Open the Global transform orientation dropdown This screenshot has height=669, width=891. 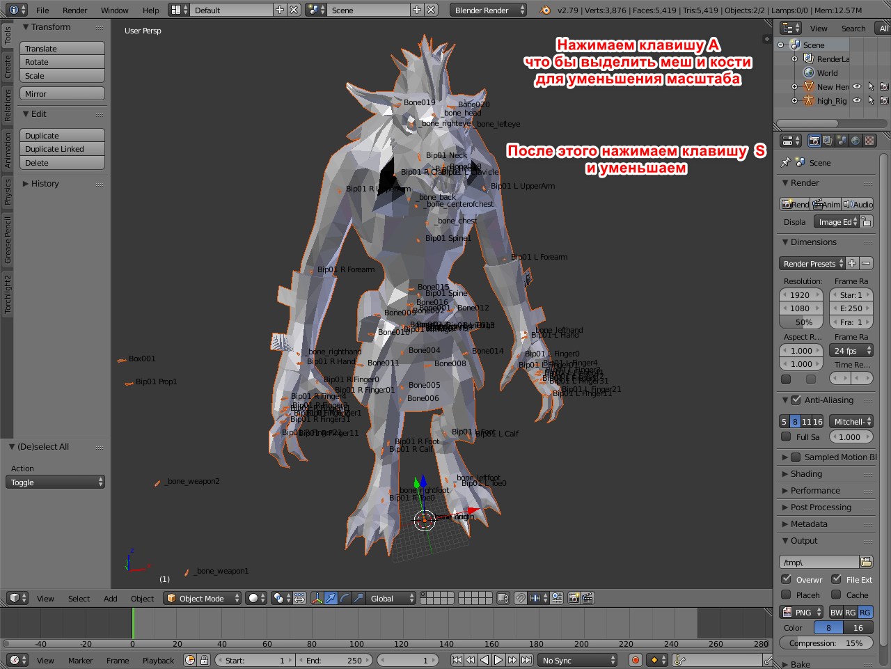392,598
